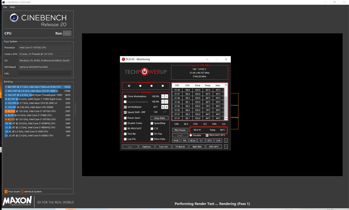Select ranking row AMD Ryzen Threadripper 1950
349x210 pixels.
37,95
